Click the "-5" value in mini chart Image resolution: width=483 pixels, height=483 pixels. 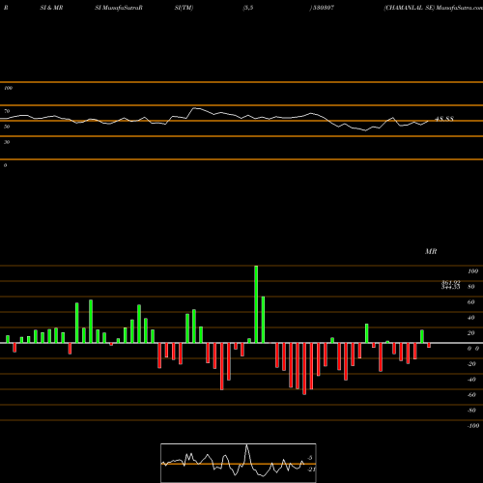(310, 458)
